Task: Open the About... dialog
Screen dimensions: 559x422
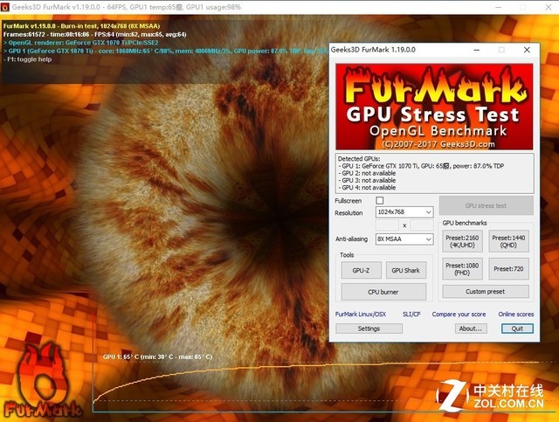Action: [x=471, y=329]
